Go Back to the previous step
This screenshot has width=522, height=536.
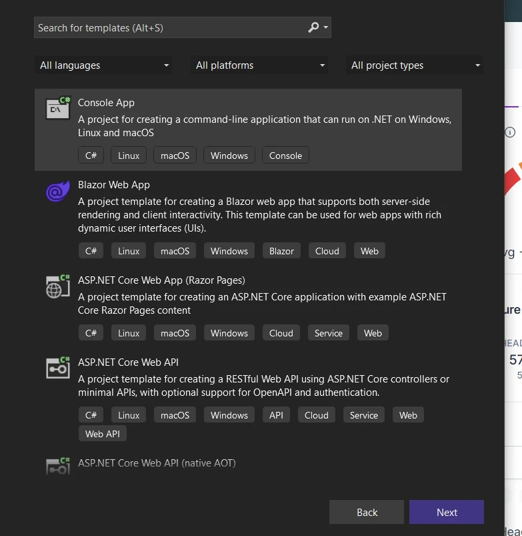pos(367,513)
